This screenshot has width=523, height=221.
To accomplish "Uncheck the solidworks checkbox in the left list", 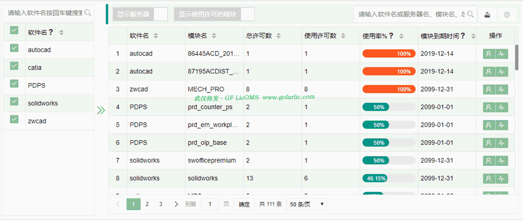I will [x=14, y=101].
